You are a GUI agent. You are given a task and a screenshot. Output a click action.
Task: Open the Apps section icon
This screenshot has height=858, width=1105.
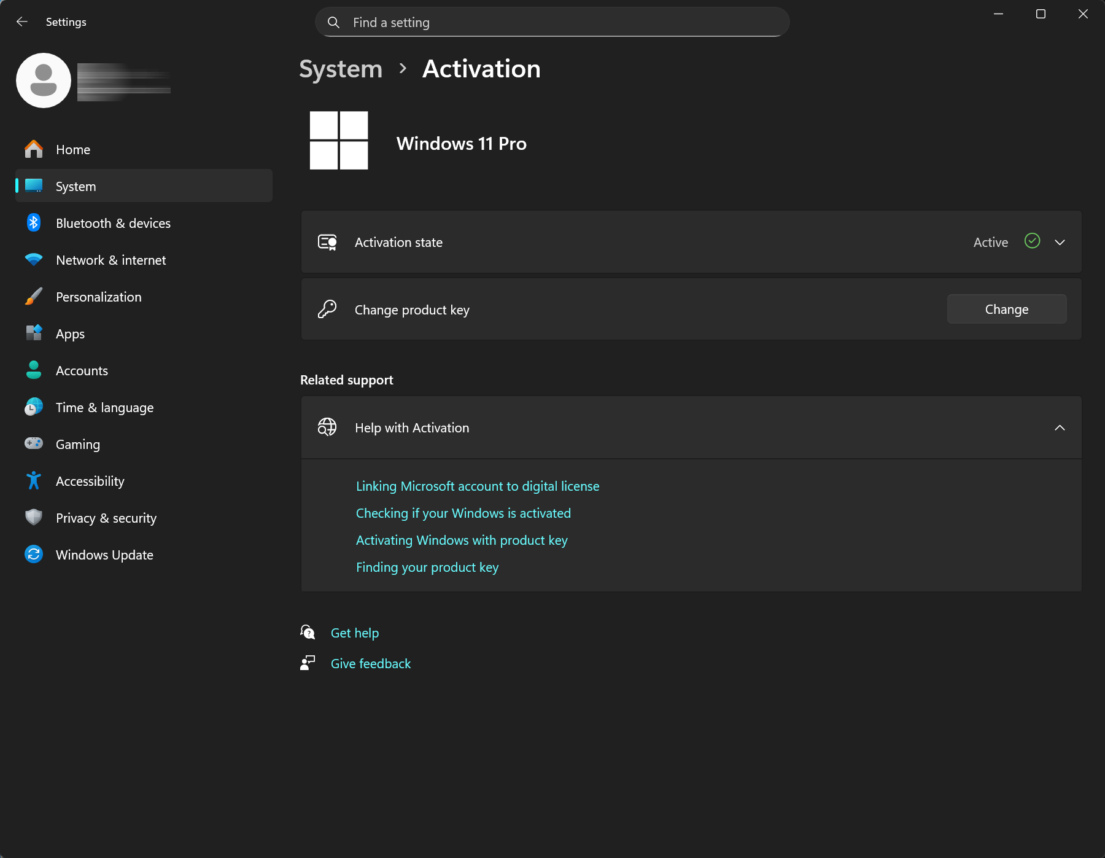33,333
